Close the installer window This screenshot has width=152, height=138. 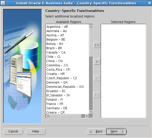pos(149,3)
